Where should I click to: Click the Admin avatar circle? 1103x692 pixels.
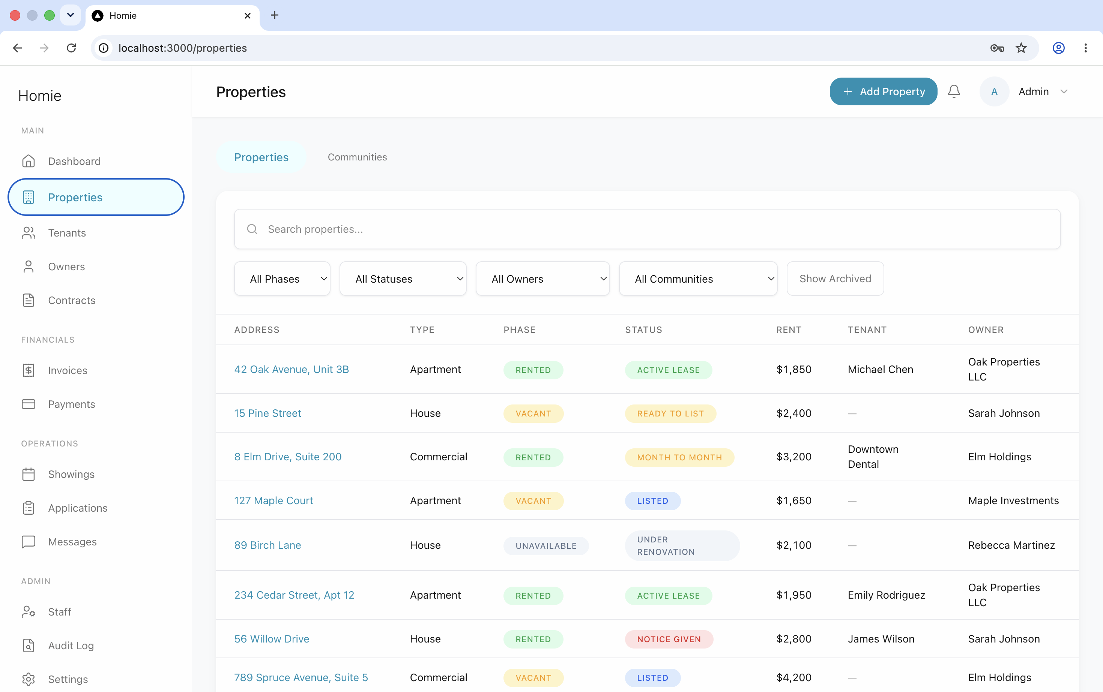coord(994,91)
